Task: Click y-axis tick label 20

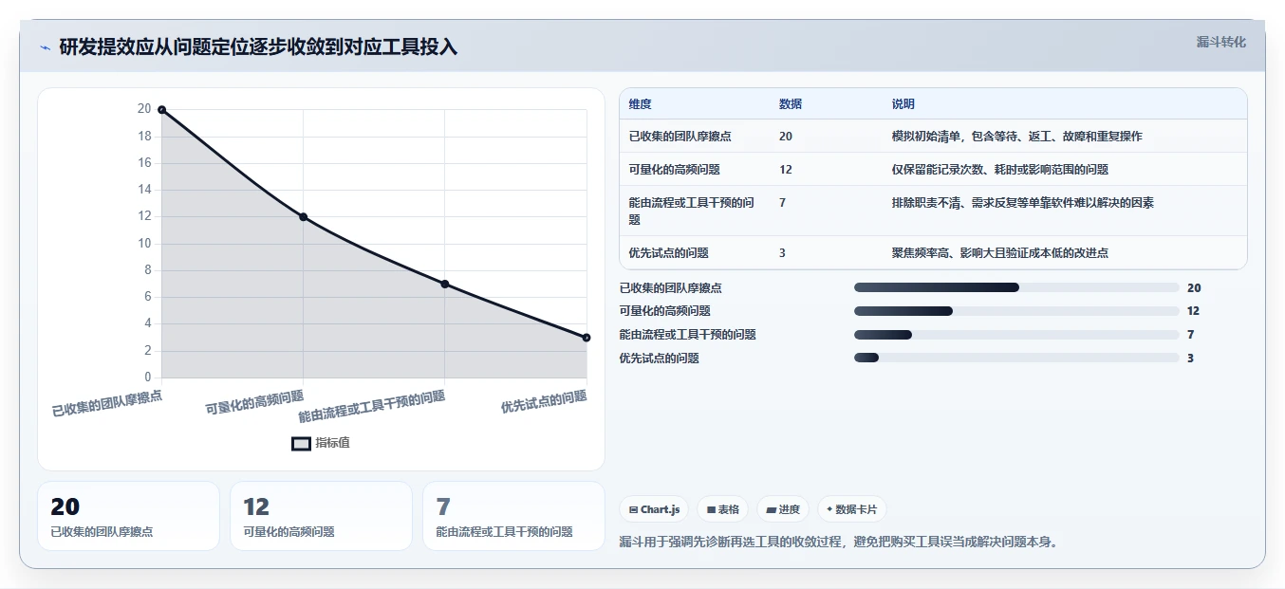Action: pyautogui.click(x=144, y=109)
